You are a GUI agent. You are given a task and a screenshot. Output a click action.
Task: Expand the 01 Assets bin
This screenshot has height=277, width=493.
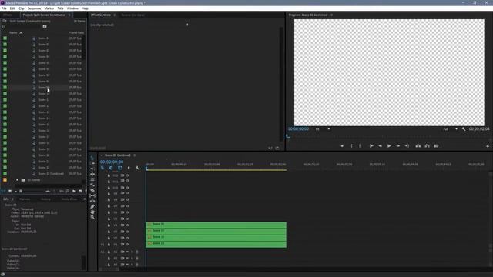[x=17, y=180]
